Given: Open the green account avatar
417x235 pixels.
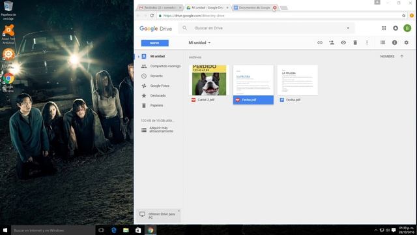Looking at the screenshot, I should (x=407, y=28).
